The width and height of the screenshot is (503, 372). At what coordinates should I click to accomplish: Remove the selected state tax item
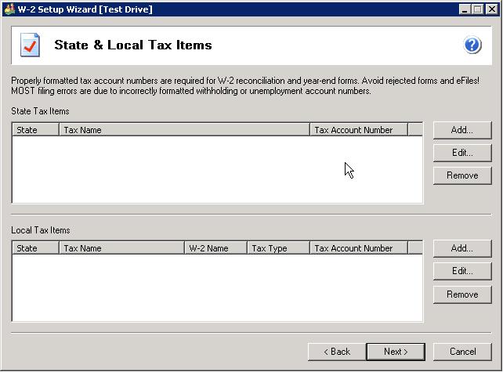tap(462, 175)
